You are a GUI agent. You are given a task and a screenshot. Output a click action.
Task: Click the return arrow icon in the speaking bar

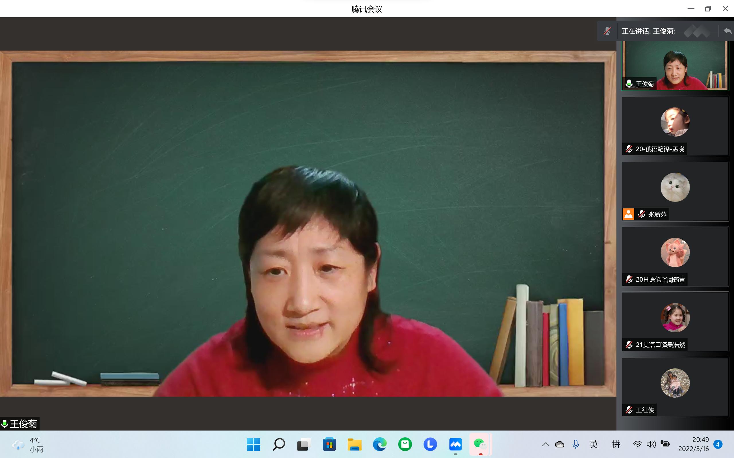[x=727, y=31]
